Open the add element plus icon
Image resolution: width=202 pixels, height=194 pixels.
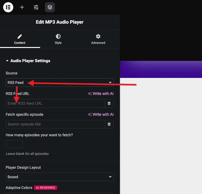(22, 7)
